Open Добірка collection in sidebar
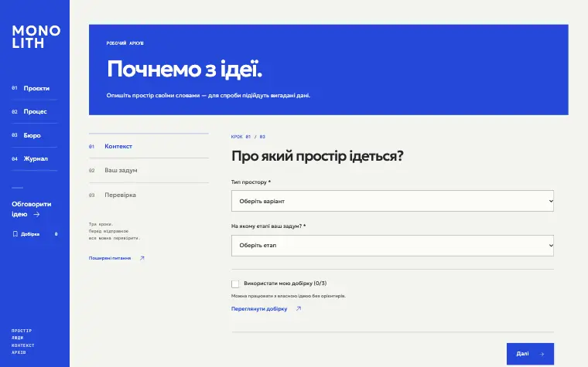This screenshot has width=588, height=367. coord(35,234)
